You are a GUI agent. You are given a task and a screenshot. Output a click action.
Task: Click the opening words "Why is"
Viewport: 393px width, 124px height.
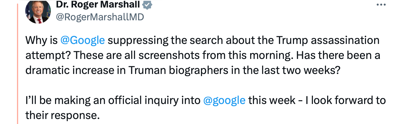tap(41, 41)
